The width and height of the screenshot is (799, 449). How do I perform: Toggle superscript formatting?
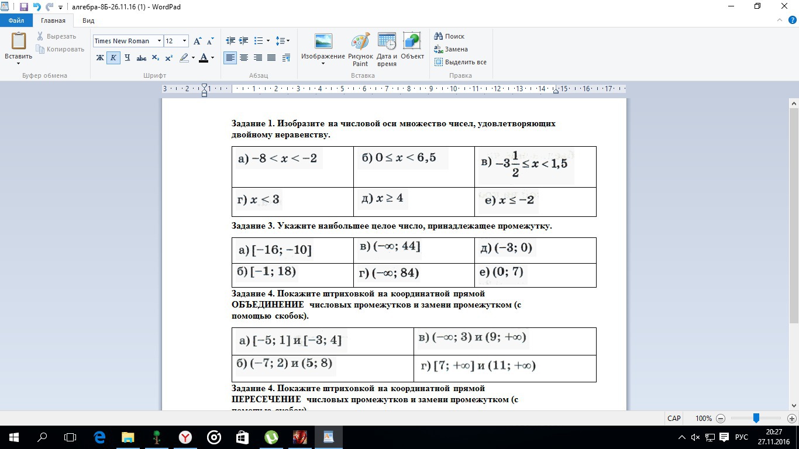pyautogui.click(x=168, y=58)
